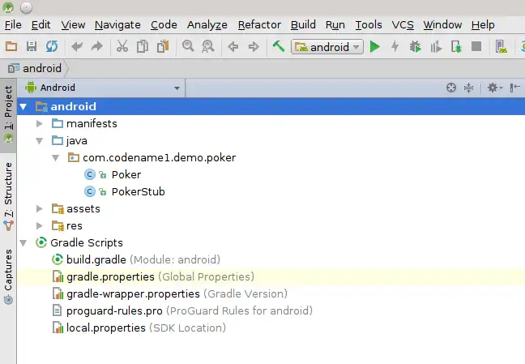The image size is (525, 364).
Task: Click the Make Project hammer icon
Action: (x=279, y=46)
